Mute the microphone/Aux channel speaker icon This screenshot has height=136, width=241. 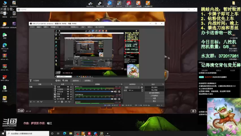coord(116,92)
